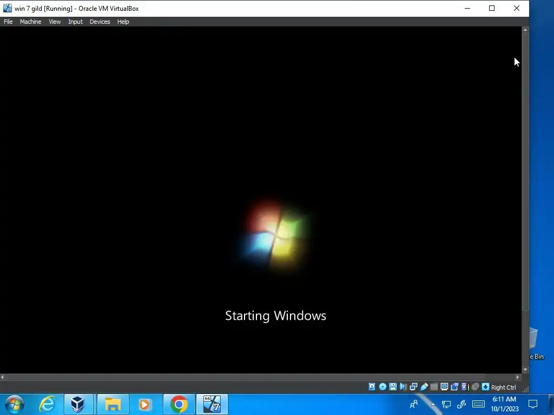
Task: Click the network adapter indicator icon
Action: tap(413, 387)
